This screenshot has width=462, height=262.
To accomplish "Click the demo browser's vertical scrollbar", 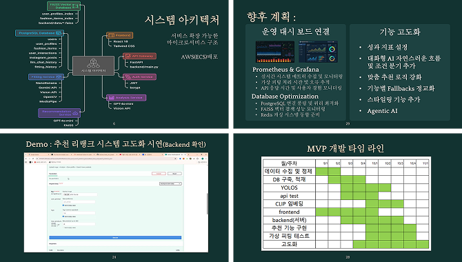I will pos(208,204).
